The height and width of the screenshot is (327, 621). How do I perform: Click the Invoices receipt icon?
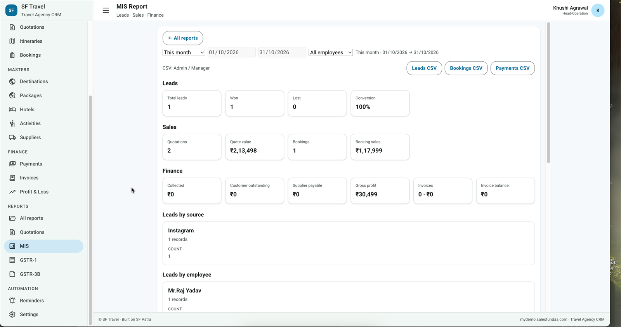(12, 178)
